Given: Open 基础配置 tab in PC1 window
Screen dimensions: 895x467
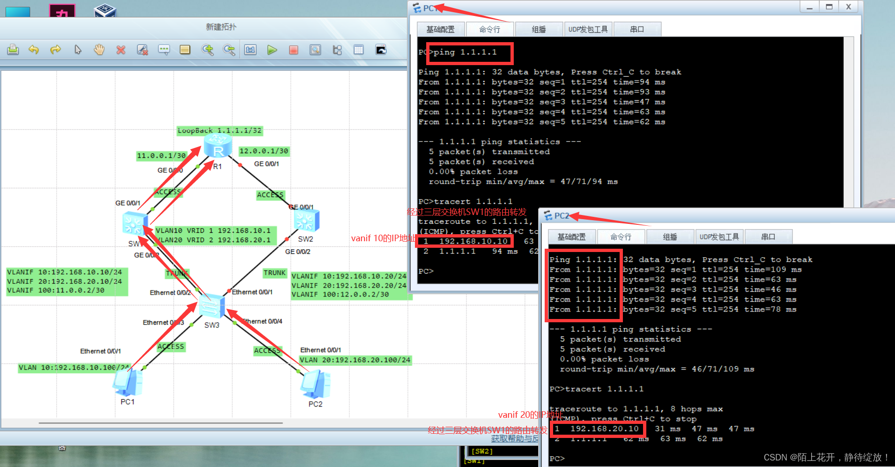Looking at the screenshot, I should point(440,29).
